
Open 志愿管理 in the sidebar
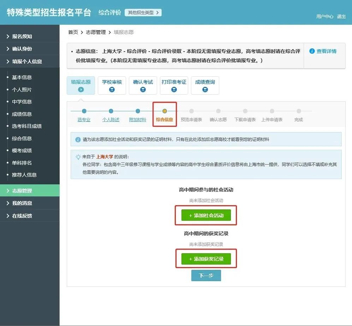(x=22, y=191)
